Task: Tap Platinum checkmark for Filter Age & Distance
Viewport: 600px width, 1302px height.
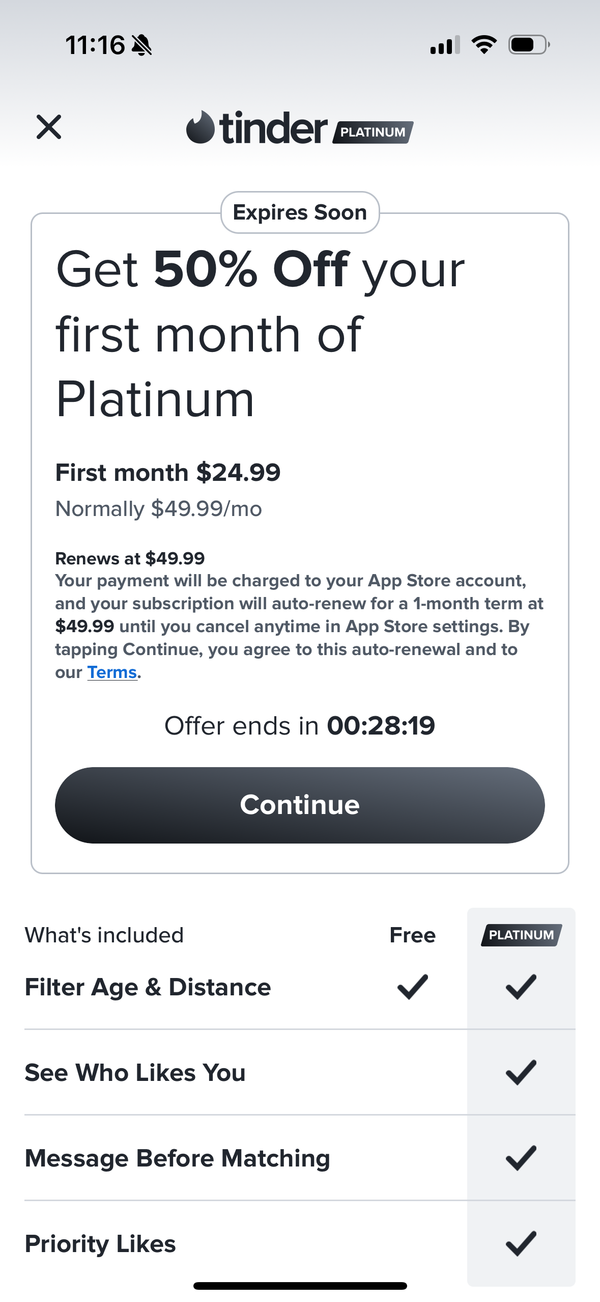Action: click(x=521, y=987)
